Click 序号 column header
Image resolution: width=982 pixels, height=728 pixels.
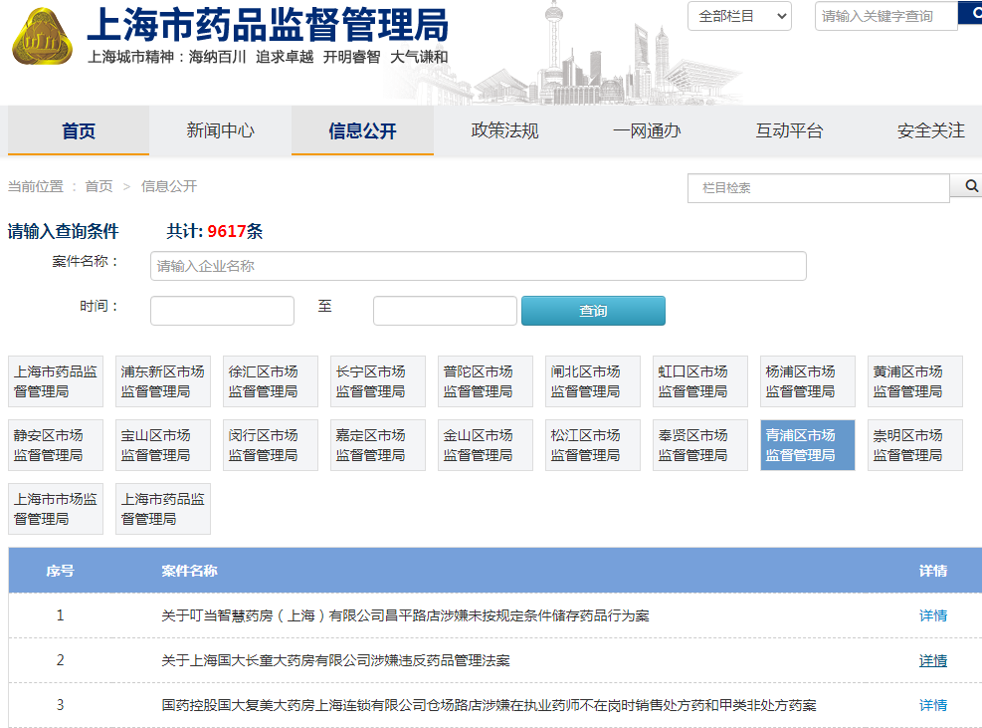(60, 571)
